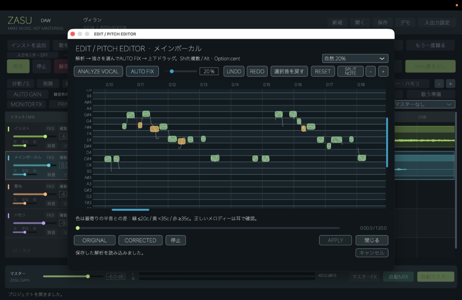
Task: Open the 自然 20% preset dropdown
Action: pos(355,59)
